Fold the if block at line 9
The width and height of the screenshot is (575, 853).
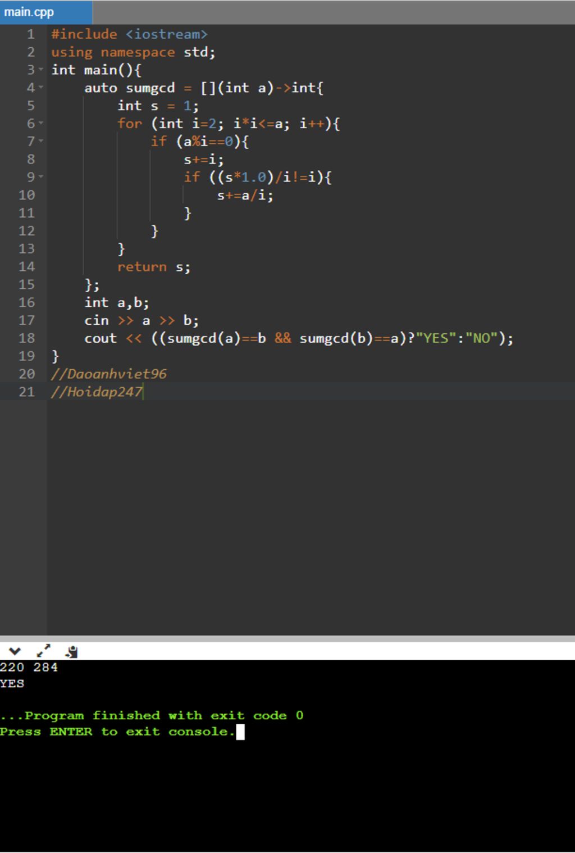40,177
